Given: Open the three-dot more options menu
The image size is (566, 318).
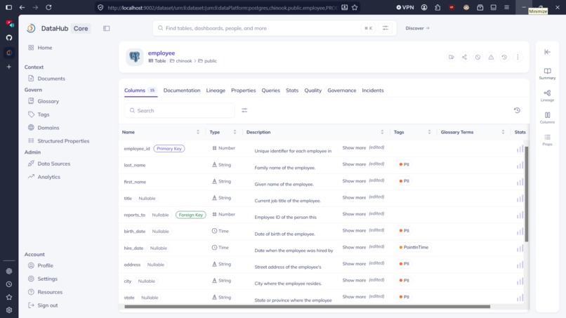Looking at the screenshot, I should click(x=518, y=57).
